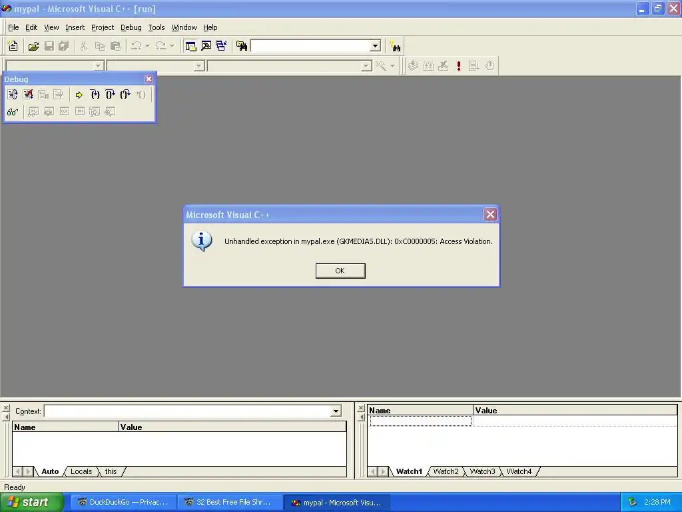This screenshot has height=512, width=682.
Task: Click the red exclamation Execute Program icon
Action: click(x=458, y=66)
